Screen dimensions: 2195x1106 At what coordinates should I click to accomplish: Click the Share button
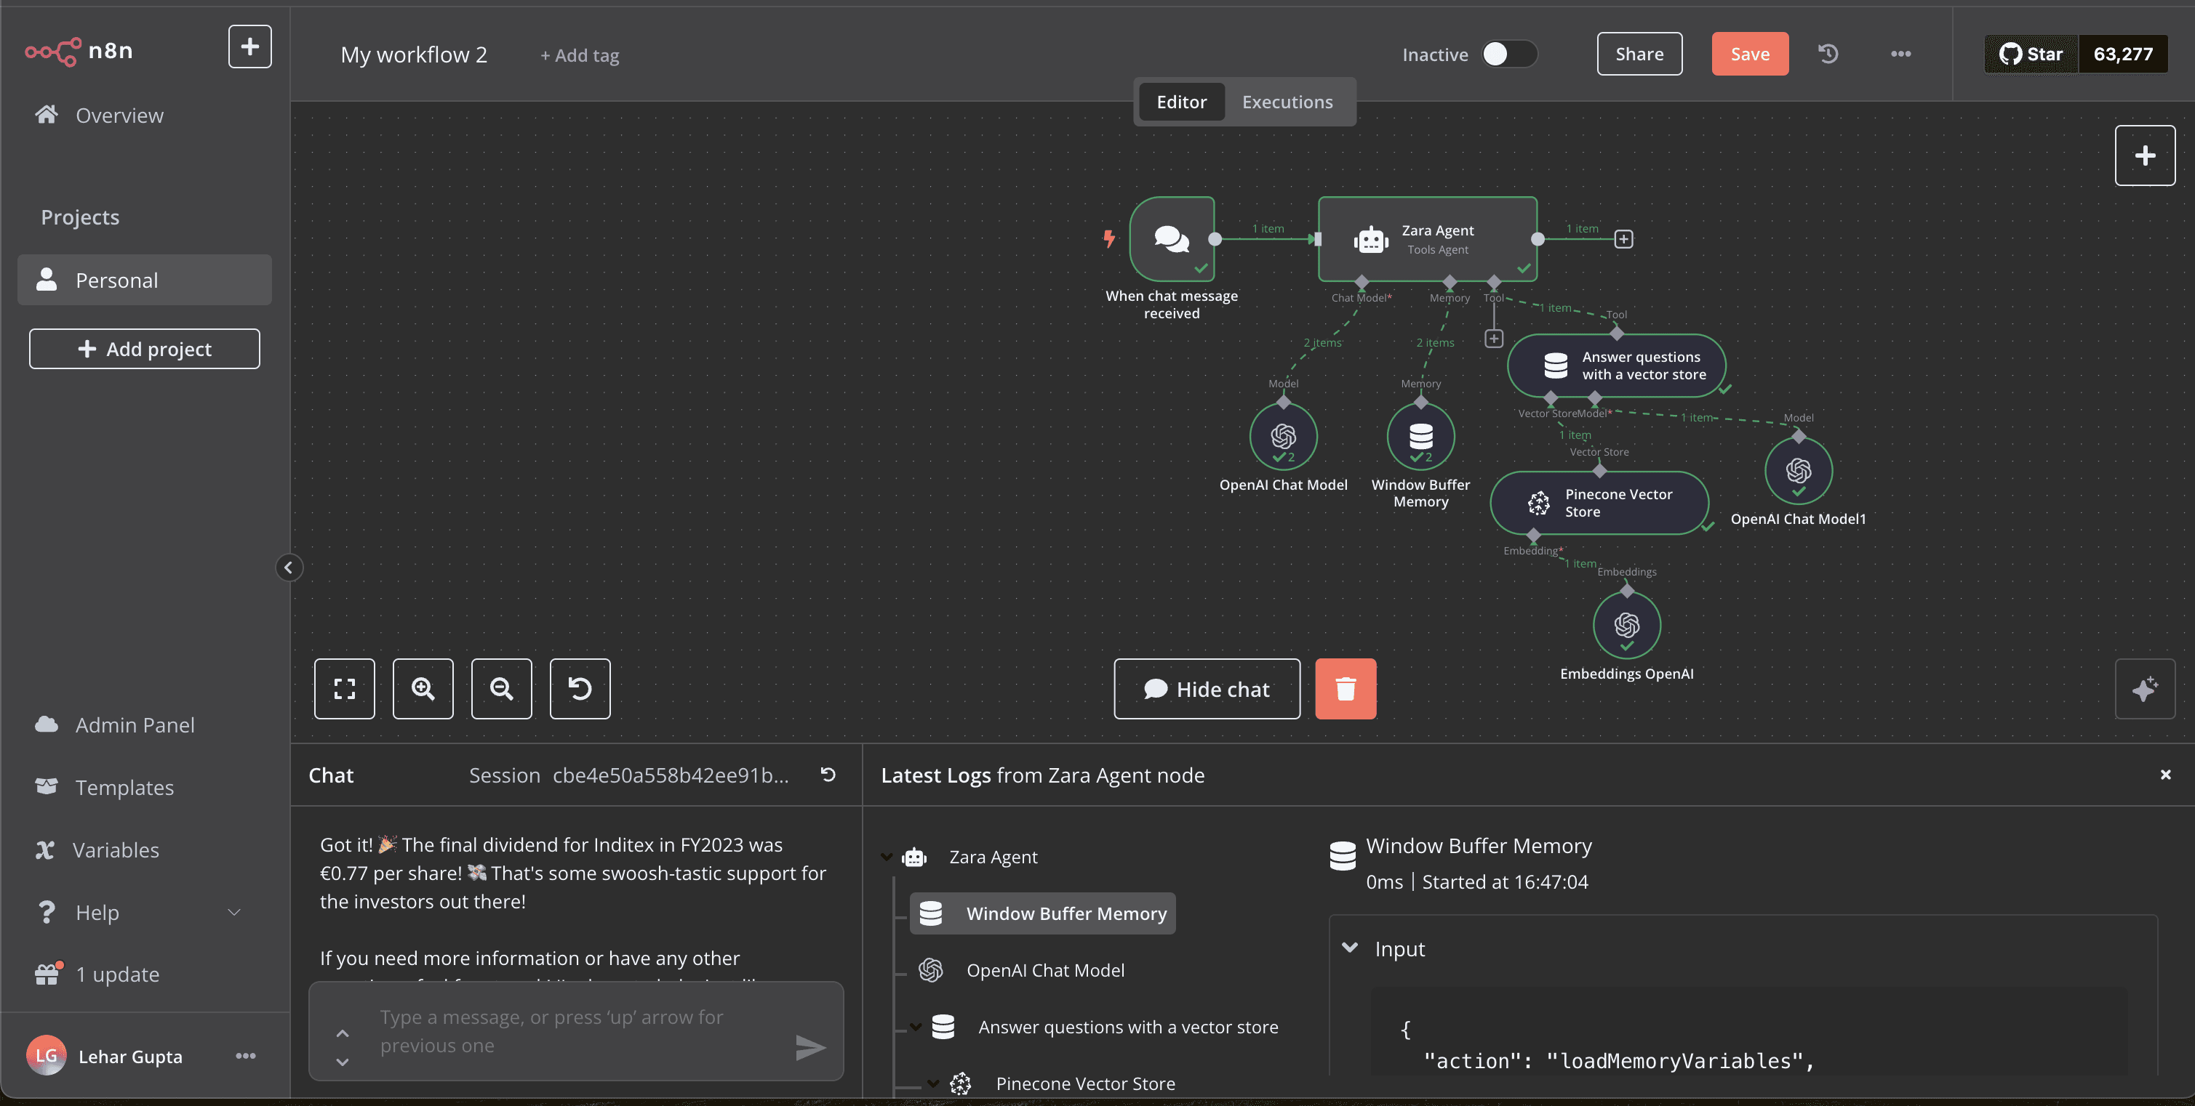point(1639,54)
